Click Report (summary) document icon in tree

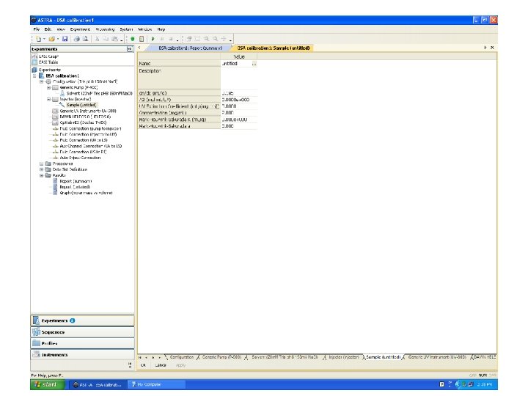[x=55, y=181]
